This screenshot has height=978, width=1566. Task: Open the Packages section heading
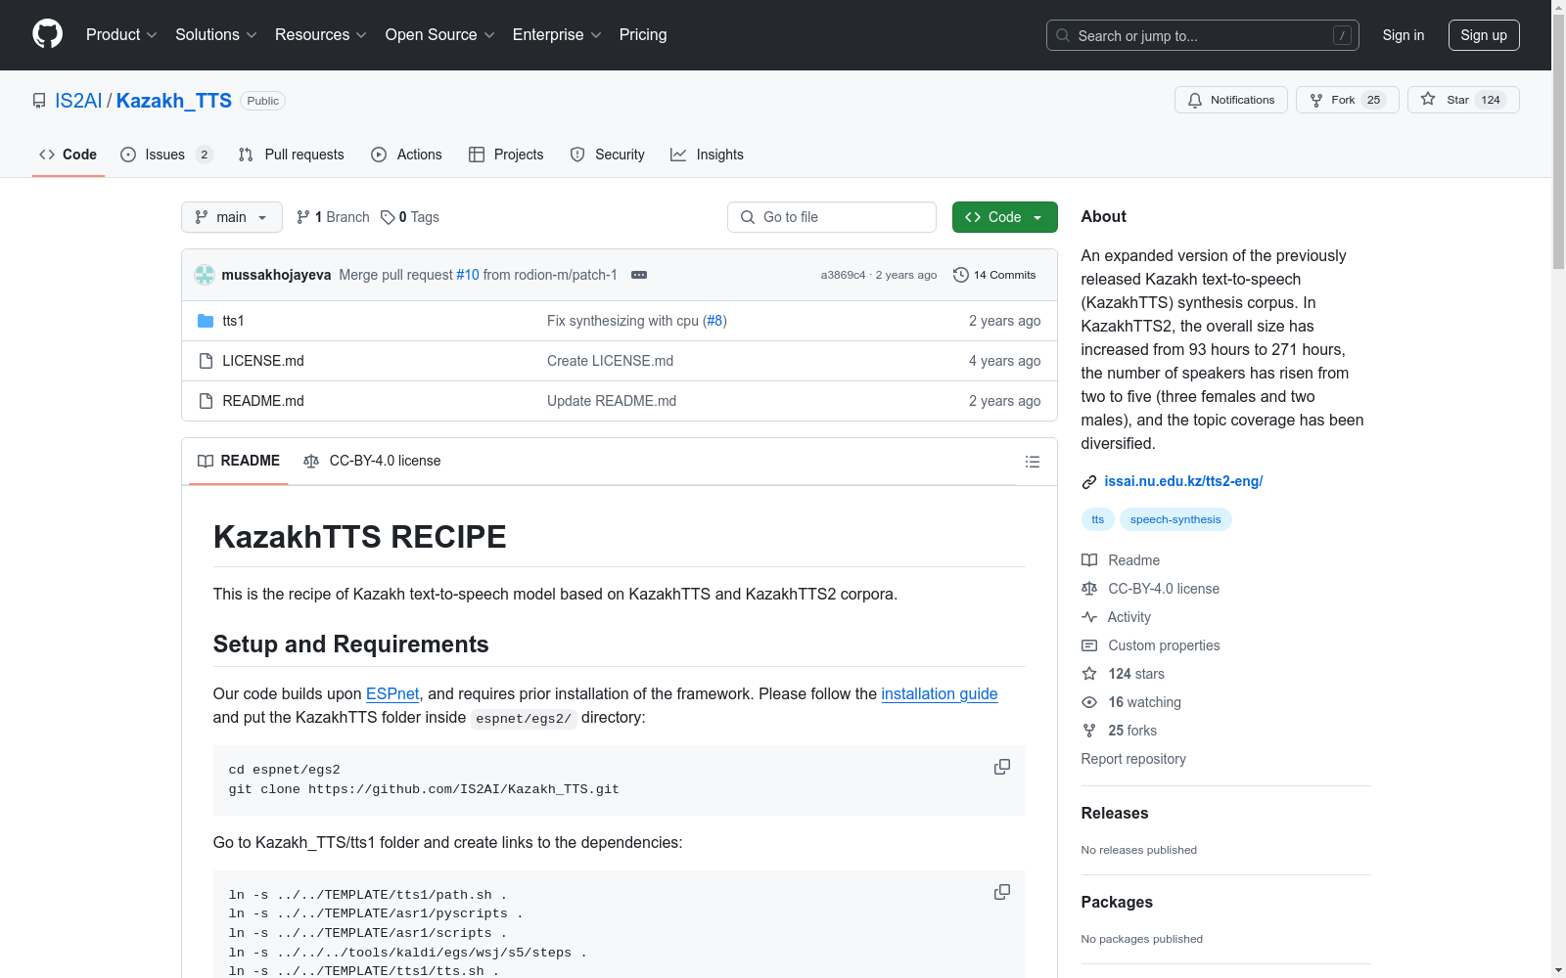tap(1117, 902)
